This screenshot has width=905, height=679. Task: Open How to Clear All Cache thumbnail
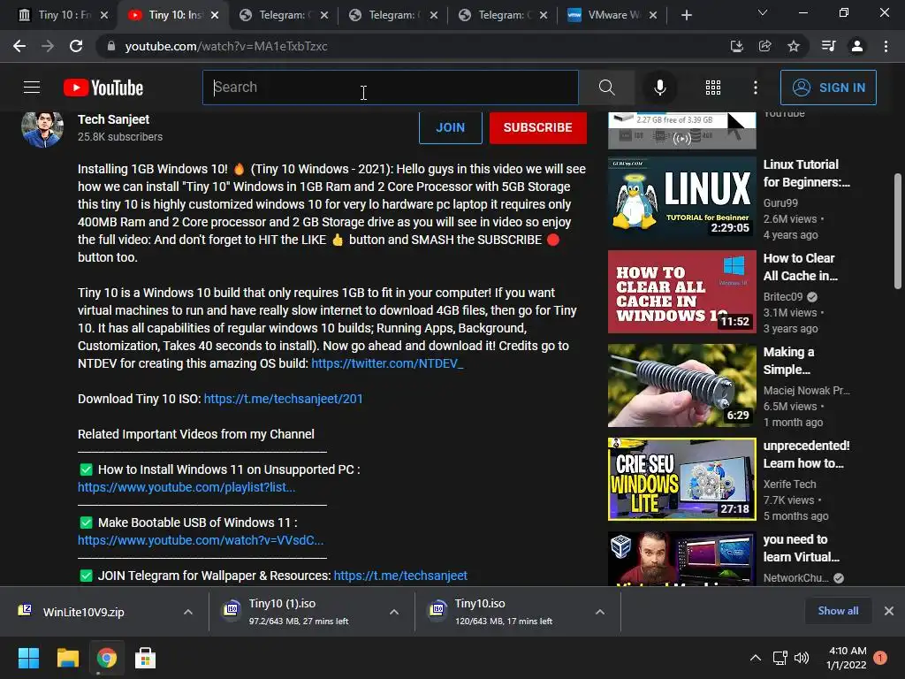pyautogui.click(x=681, y=292)
